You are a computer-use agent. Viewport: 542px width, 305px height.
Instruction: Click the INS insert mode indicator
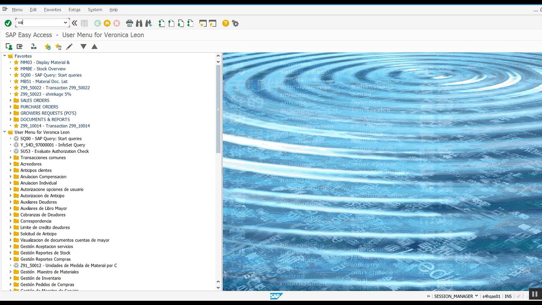pyautogui.click(x=508, y=297)
